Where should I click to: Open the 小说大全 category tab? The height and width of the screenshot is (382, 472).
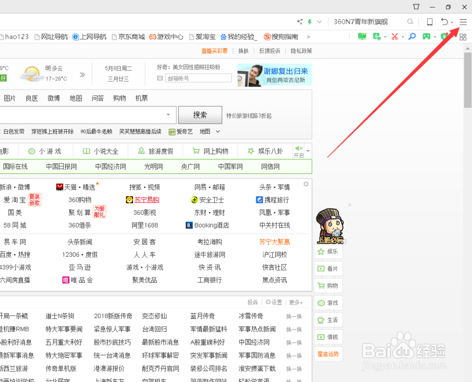point(101,151)
